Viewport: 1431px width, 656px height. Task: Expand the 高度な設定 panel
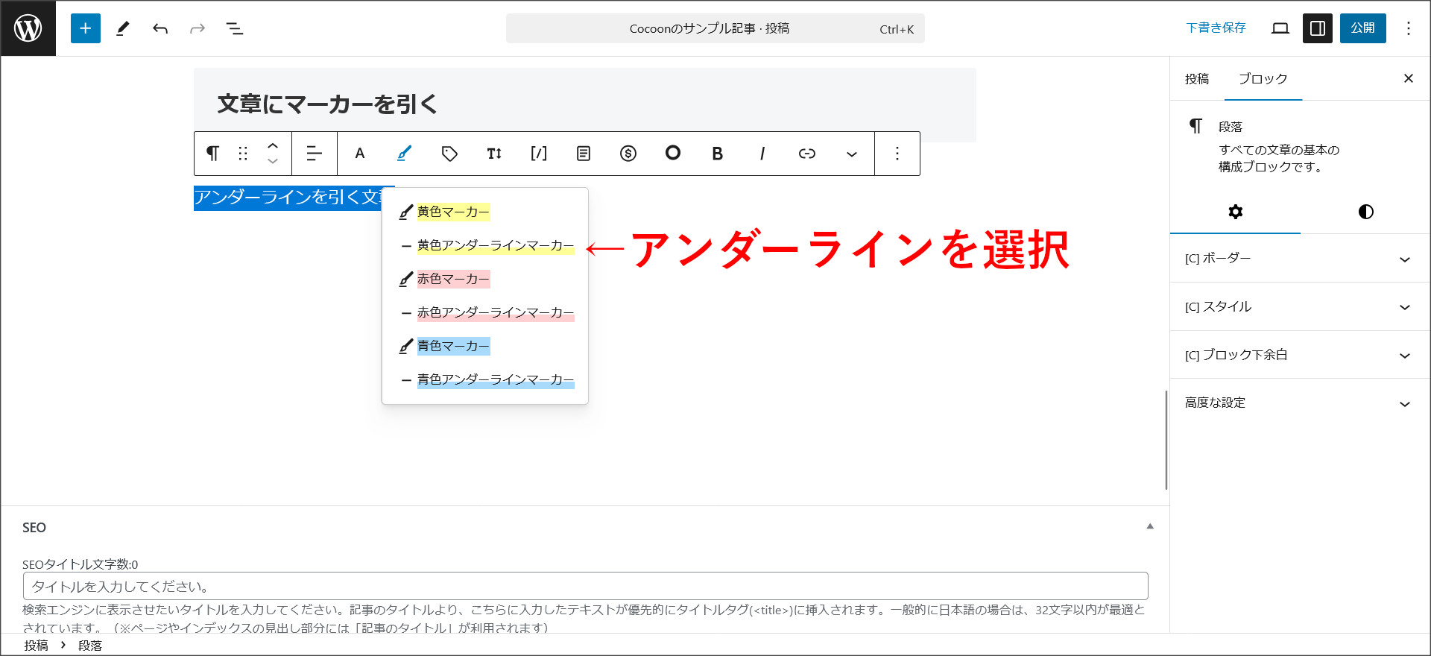tap(1300, 403)
